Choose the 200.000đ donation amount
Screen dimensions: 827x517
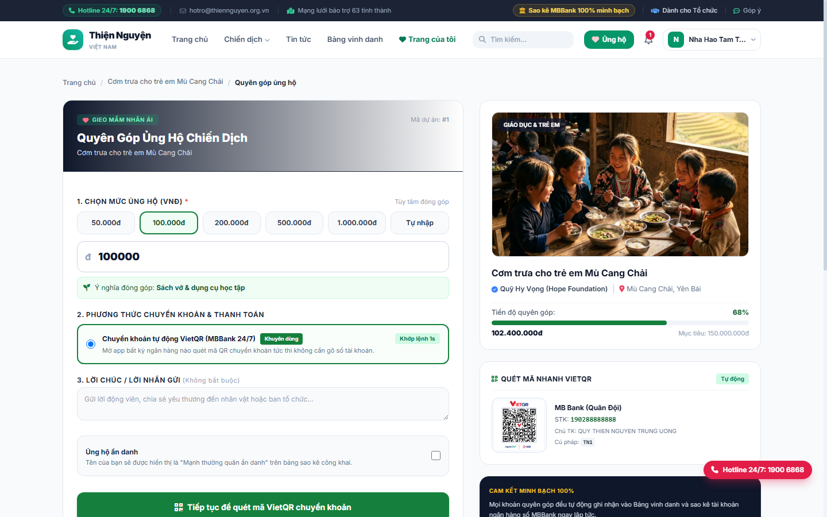231,223
